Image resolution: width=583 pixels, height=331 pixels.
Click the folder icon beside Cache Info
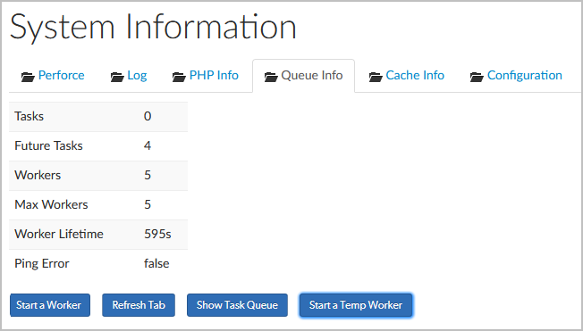click(376, 77)
